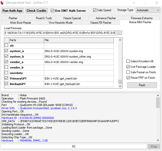
Task: Click the partition list scroll down arrow
Action: 120,86
